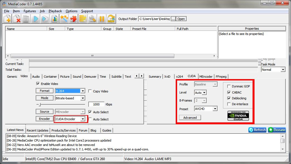Click the tab scroll left arrow
The height and width of the screenshot is (164, 291).
(137, 76)
